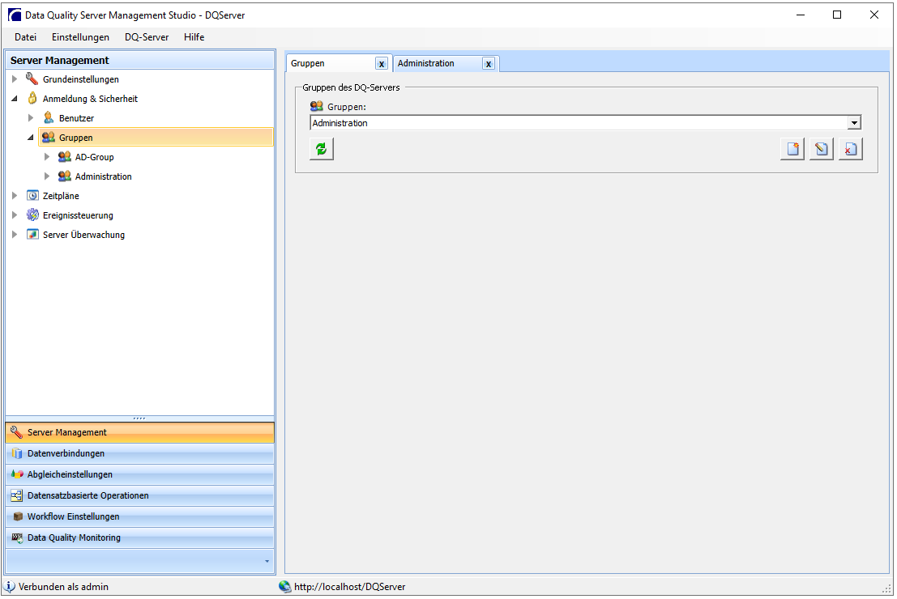Click the create new group icon
897x599 pixels.
(792, 149)
